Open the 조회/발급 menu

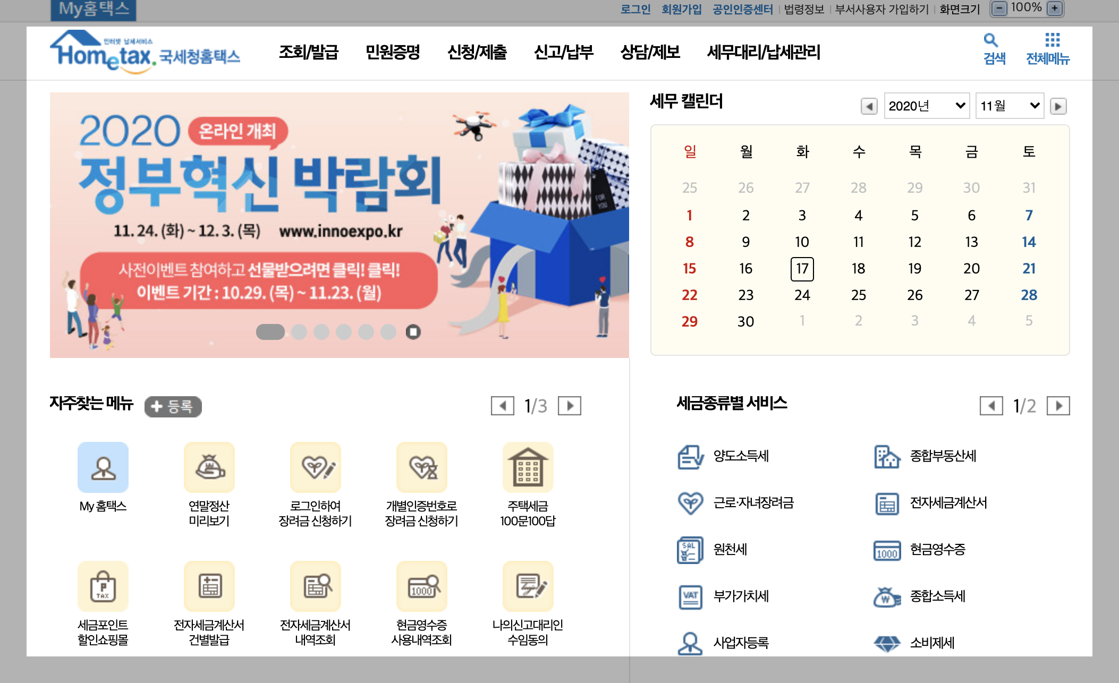pyautogui.click(x=309, y=52)
